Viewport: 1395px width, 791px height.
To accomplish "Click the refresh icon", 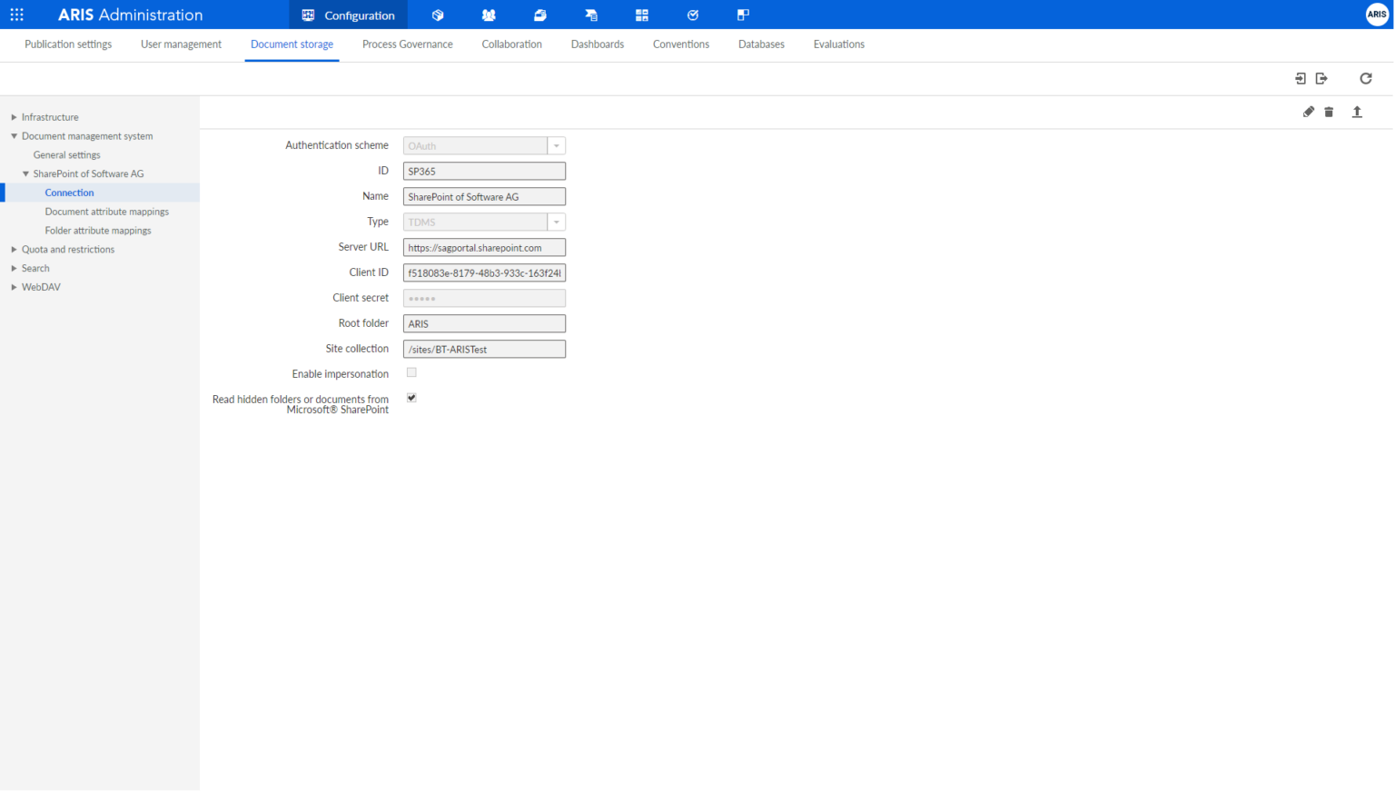I will coord(1365,79).
